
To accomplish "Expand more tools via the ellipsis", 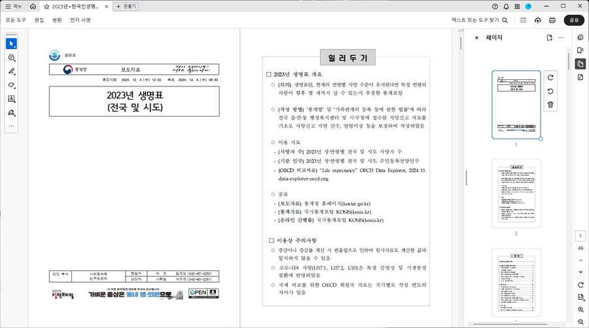I will pos(11,126).
